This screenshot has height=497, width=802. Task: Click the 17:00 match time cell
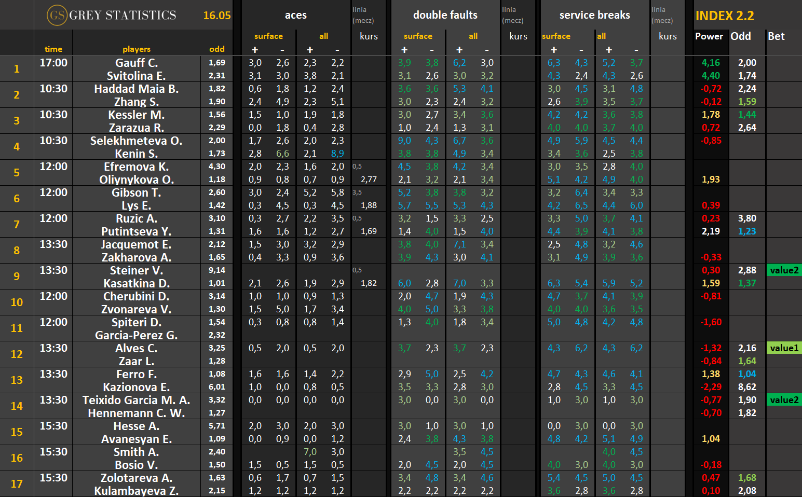pyautogui.click(x=53, y=63)
